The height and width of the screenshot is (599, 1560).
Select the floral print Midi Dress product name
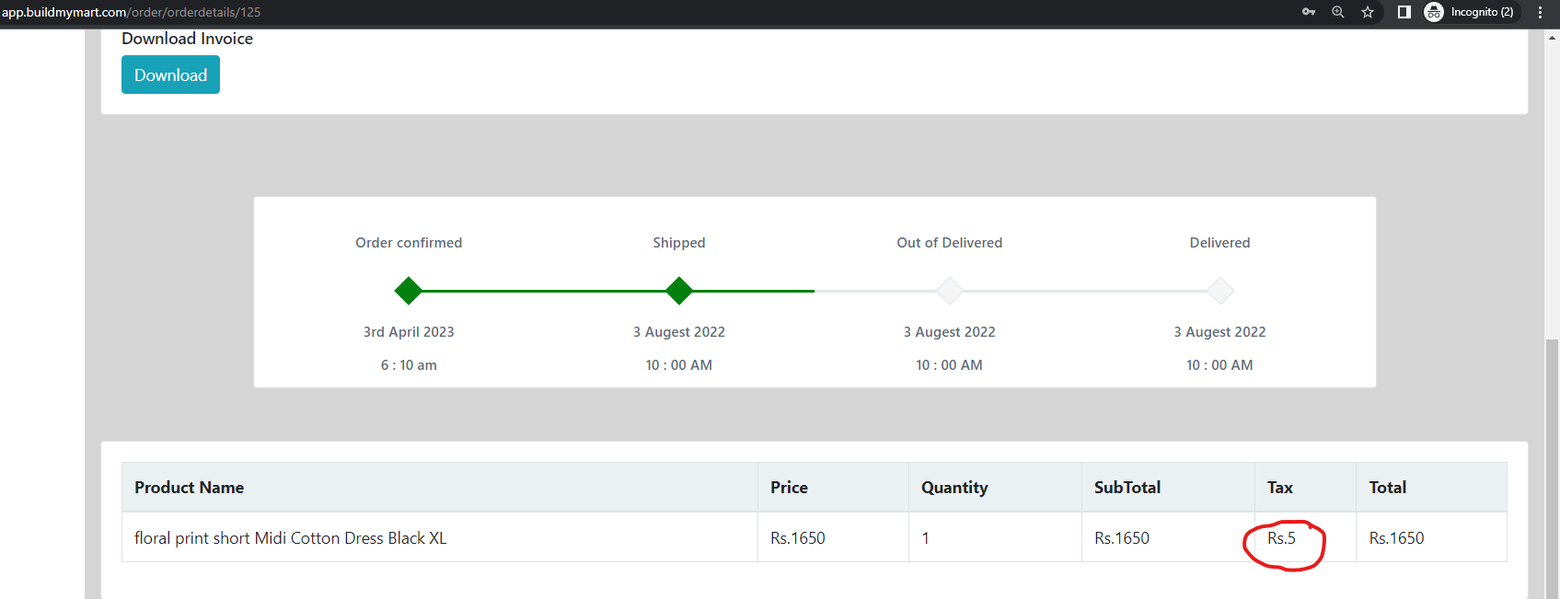[x=291, y=538]
